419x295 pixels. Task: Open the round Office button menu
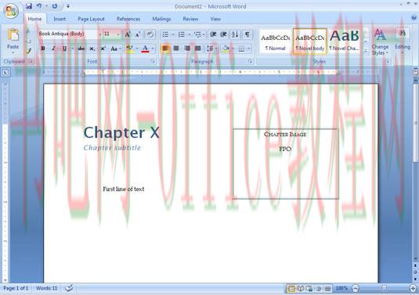coord(11,11)
